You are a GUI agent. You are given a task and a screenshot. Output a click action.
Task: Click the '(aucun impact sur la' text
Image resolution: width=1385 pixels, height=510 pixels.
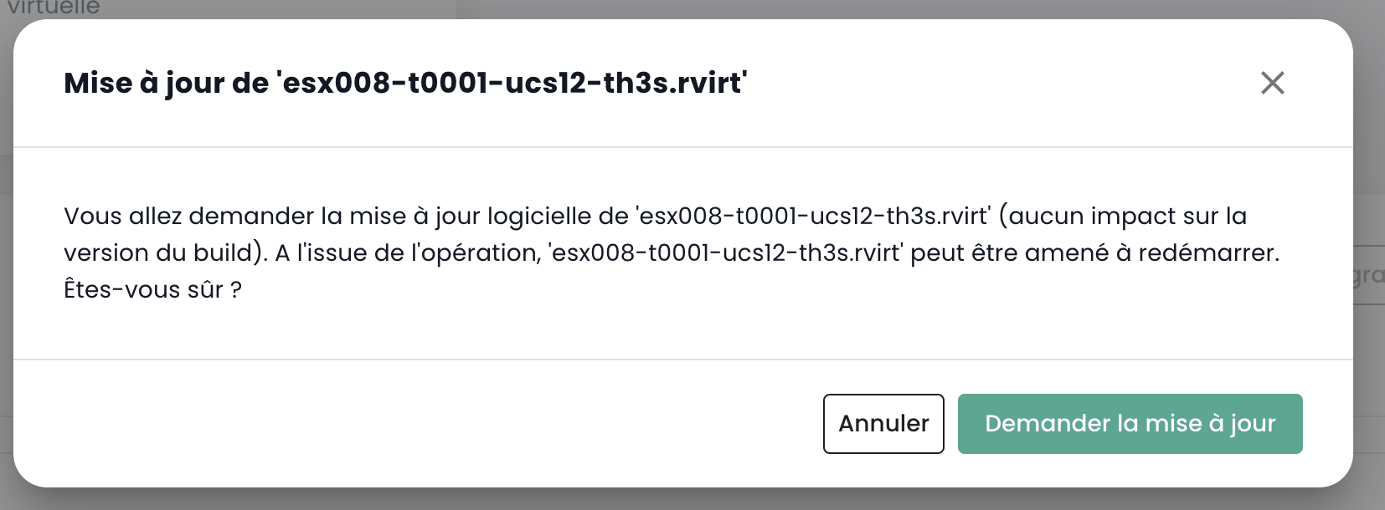tap(1123, 216)
